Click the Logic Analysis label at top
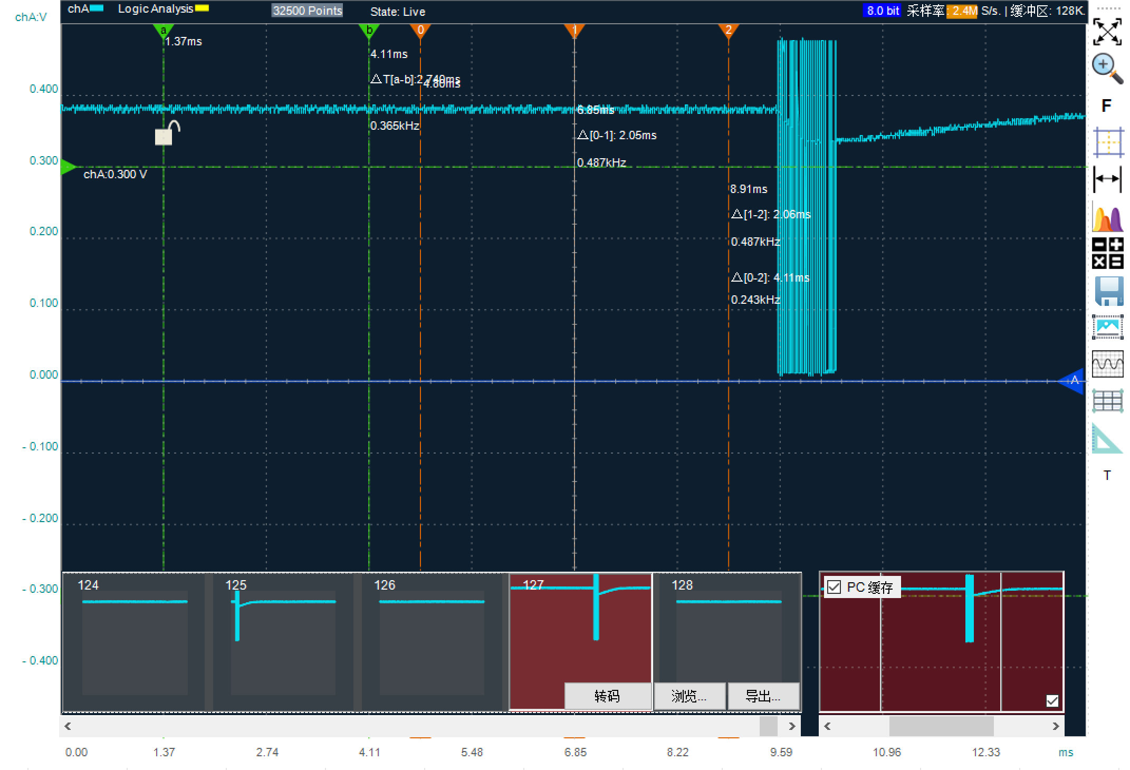1130x770 pixels. pyautogui.click(x=156, y=9)
